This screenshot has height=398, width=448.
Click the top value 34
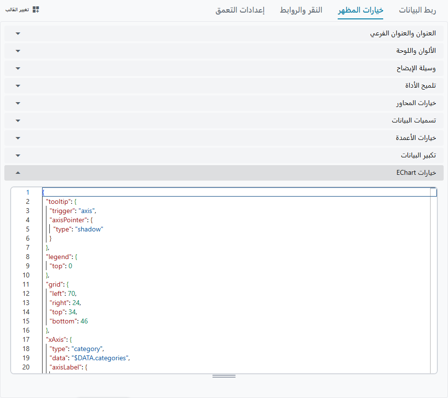click(x=72, y=312)
